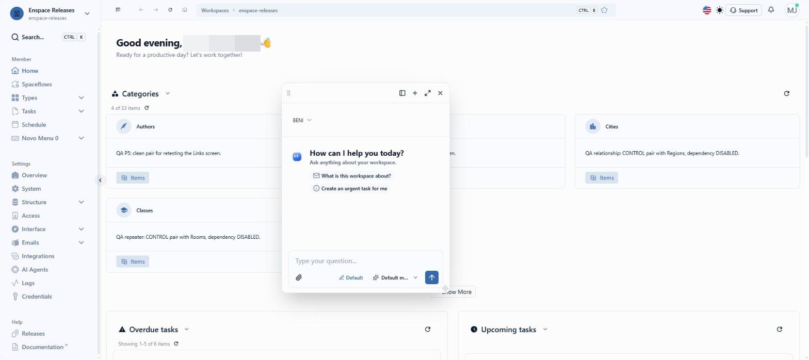
Task: Expand the Emails submenu
Action: 81,242
